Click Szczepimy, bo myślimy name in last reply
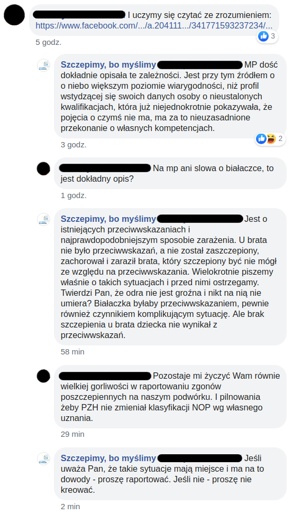The height and width of the screenshot is (515, 293). (x=108, y=458)
